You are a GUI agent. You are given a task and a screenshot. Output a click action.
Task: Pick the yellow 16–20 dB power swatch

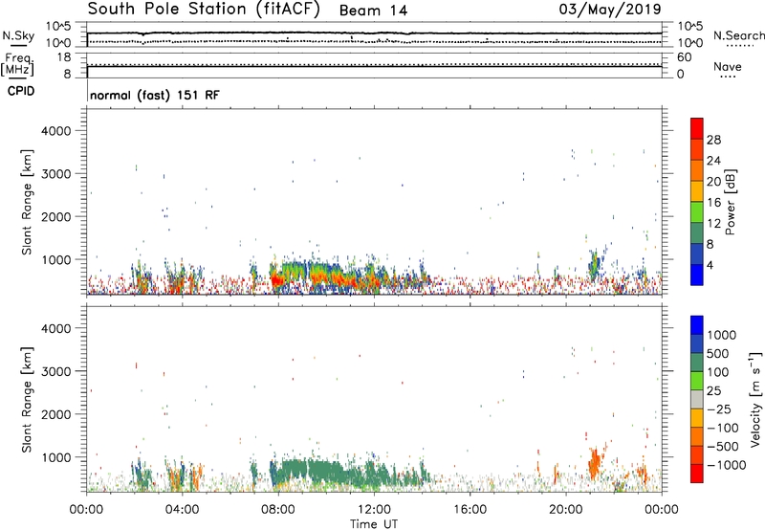[697, 191]
